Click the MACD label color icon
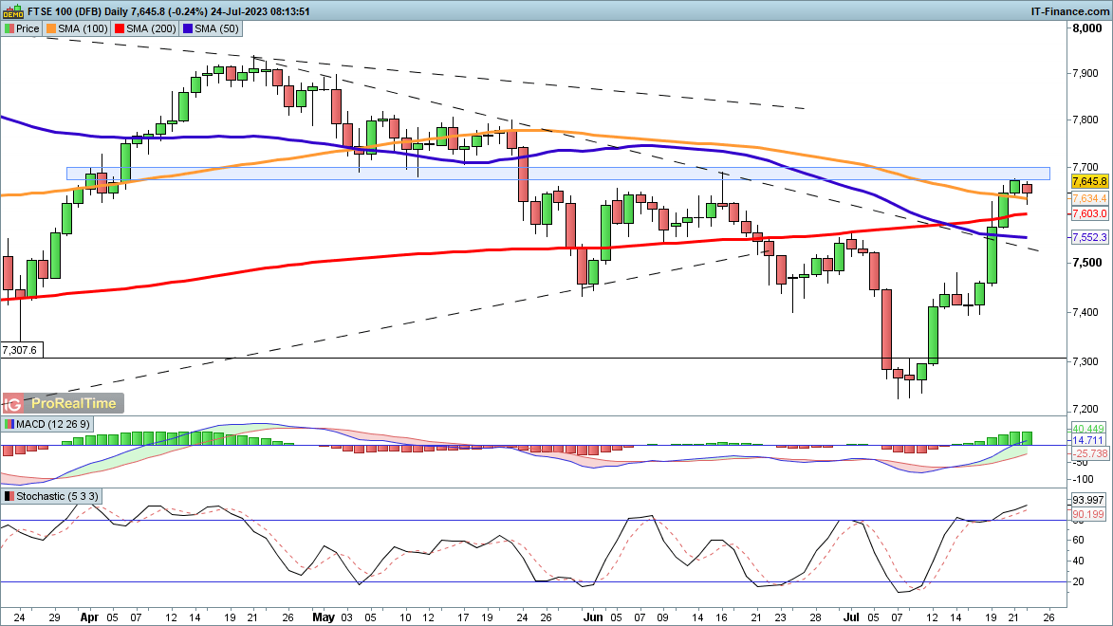This screenshot has width=1113, height=626. (9, 424)
